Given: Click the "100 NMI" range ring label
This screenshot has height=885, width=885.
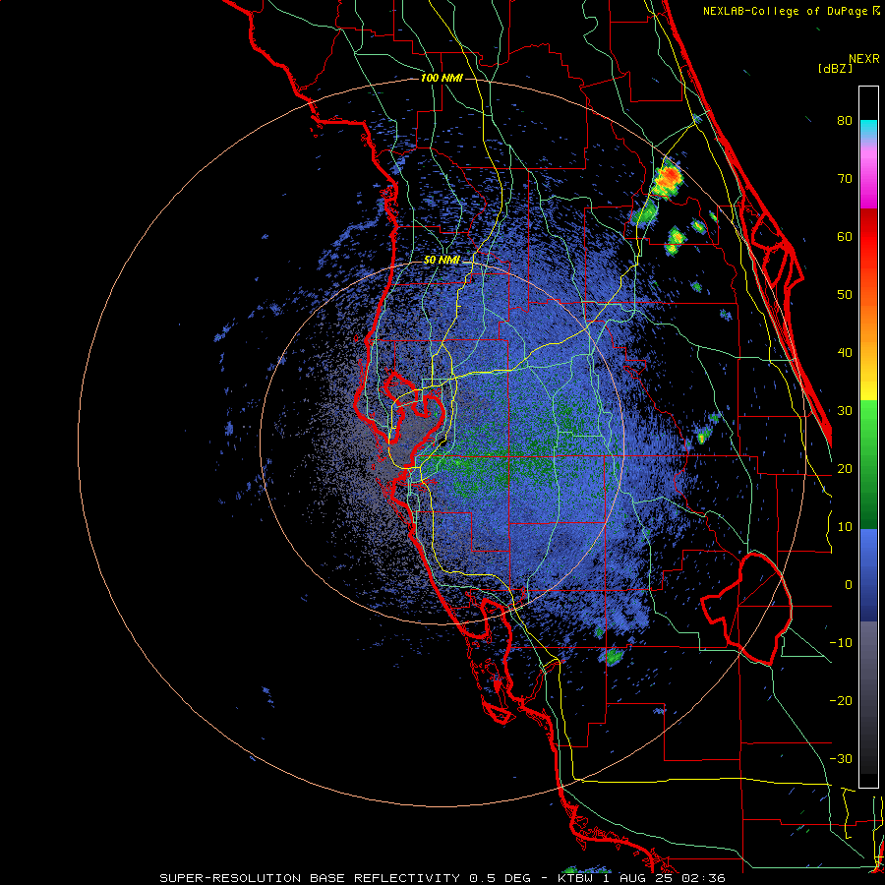Looking at the screenshot, I should [x=442, y=78].
